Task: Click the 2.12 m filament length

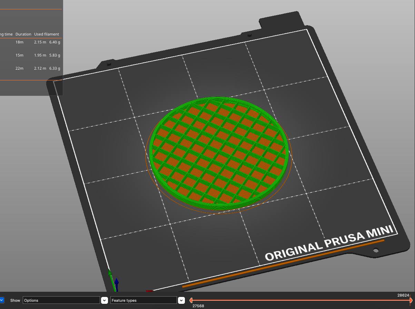Action: (40, 68)
